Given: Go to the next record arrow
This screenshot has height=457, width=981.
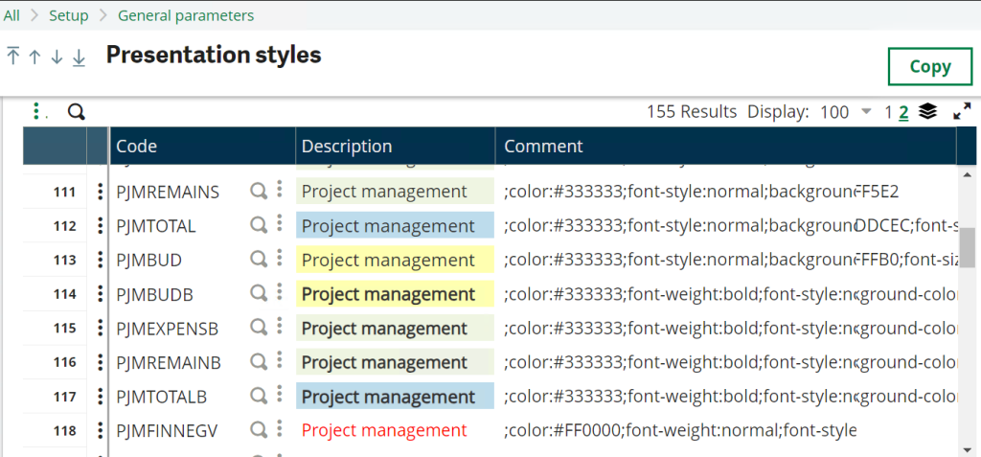Looking at the screenshot, I should click(x=57, y=57).
